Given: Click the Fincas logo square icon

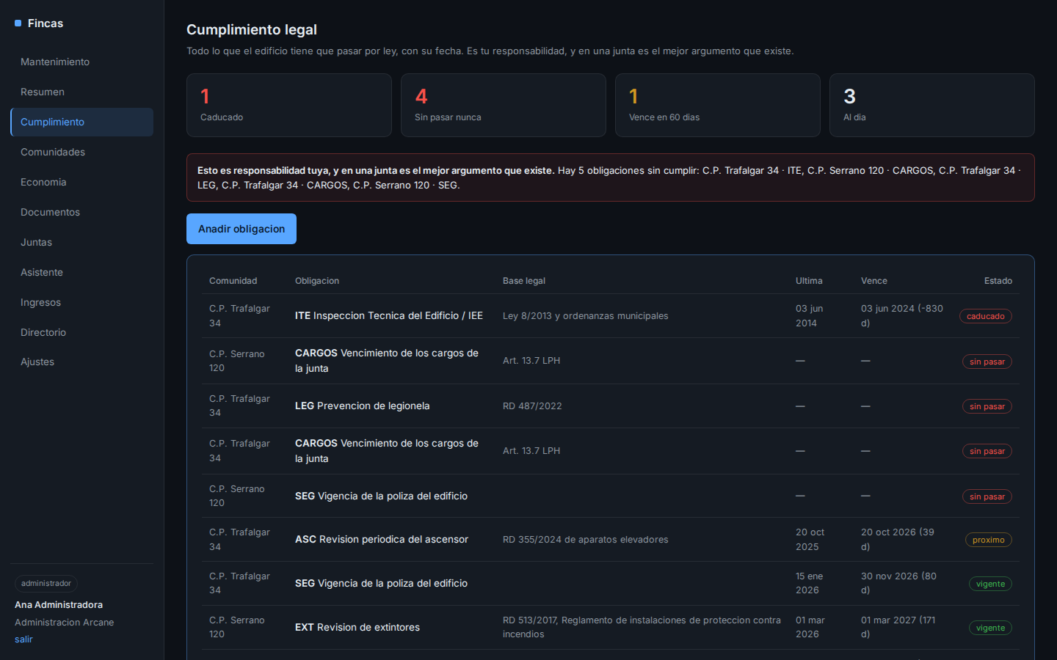Looking at the screenshot, I should pos(18,23).
